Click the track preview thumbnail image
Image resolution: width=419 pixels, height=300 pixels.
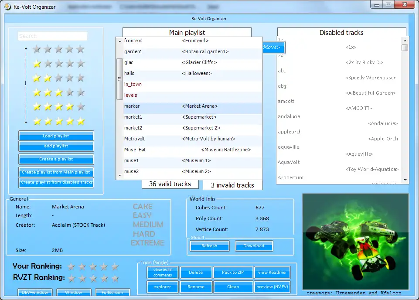355,242
